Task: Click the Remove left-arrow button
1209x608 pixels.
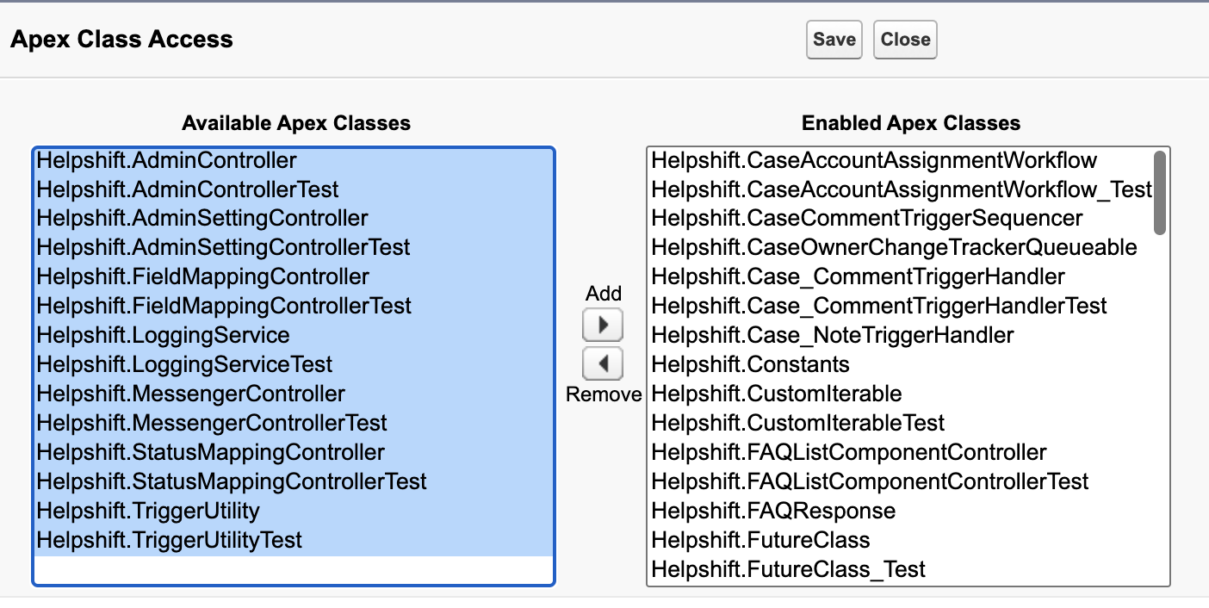Action: click(x=603, y=363)
